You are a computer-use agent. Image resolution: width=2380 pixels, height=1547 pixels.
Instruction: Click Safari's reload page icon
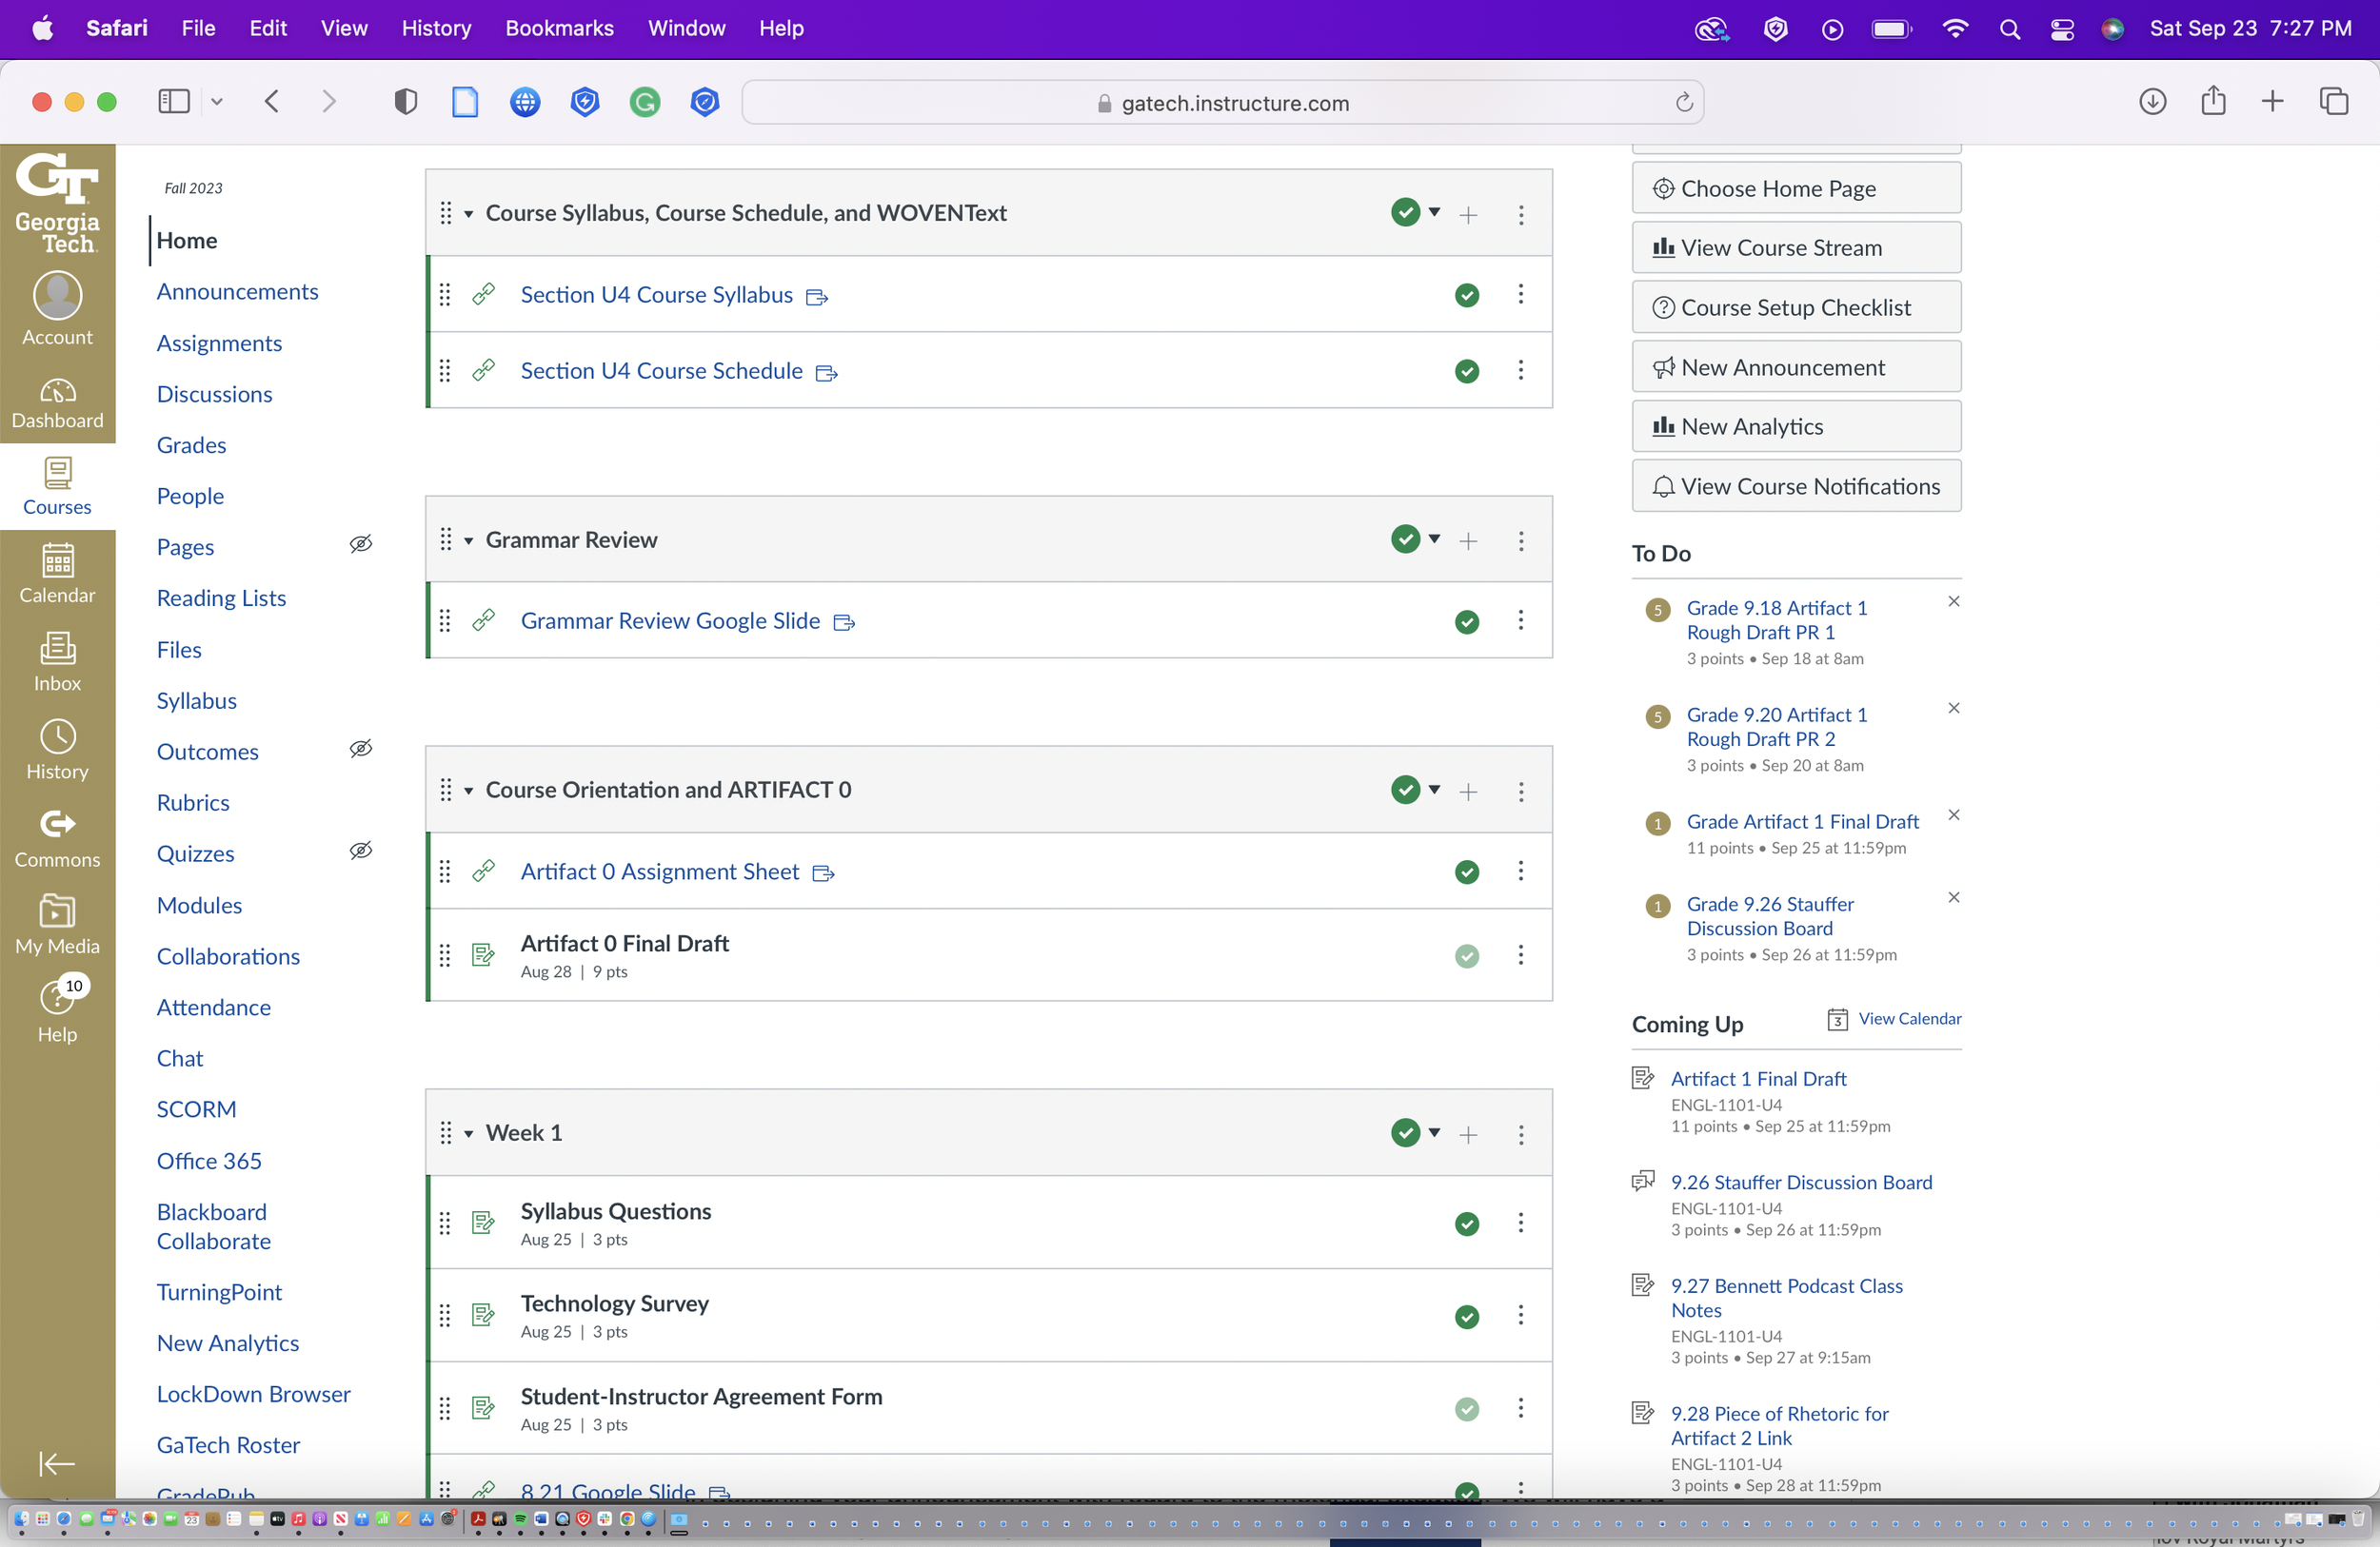click(x=1684, y=103)
